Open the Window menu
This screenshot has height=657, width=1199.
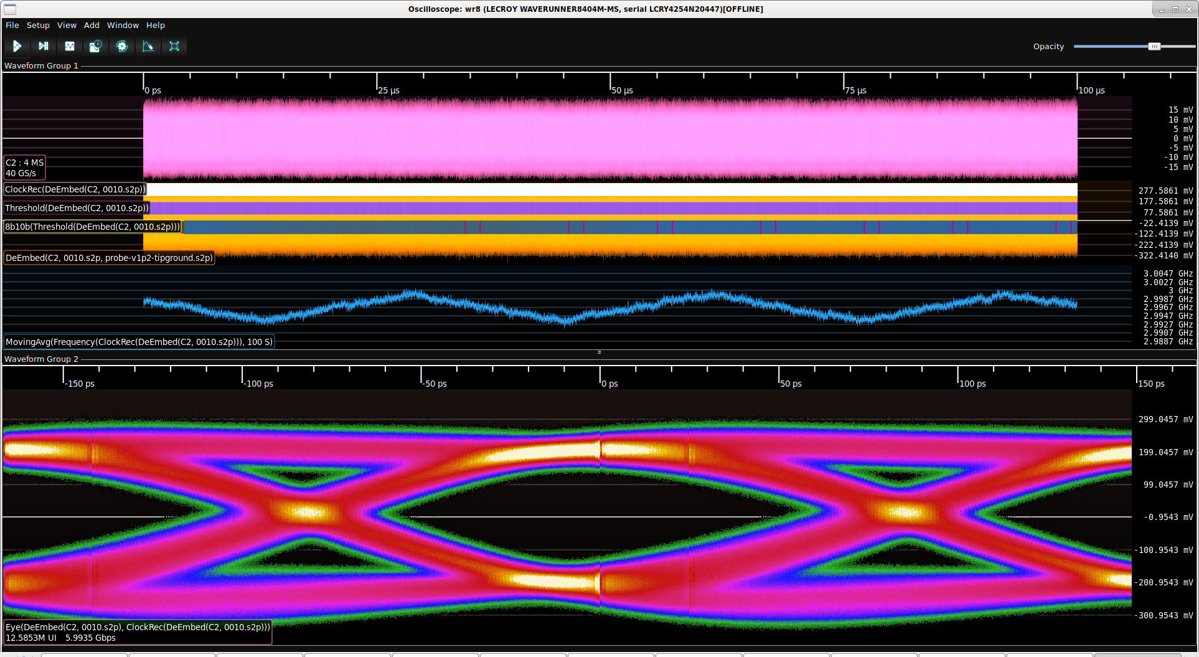coord(123,26)
